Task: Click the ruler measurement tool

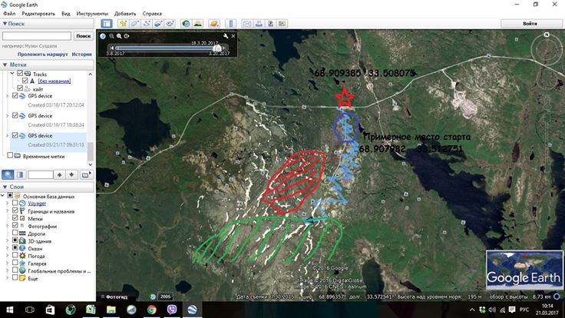Action: pos(230,24)
